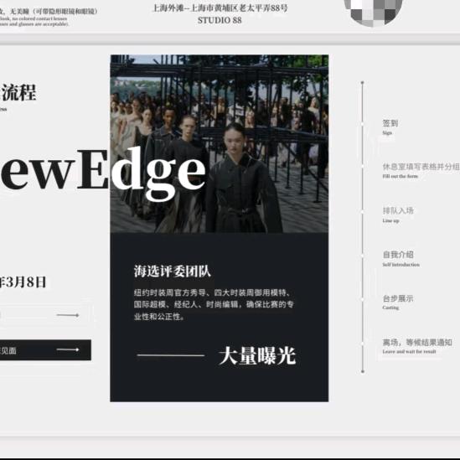Image resolution: width=460 pixels, height=460 pixels.
Task: Click the 海选评委团队 heading
Action: (173, 271)
